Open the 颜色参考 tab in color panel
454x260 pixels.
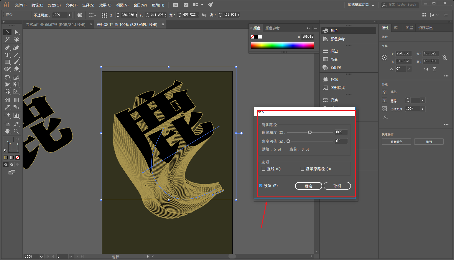coord(272,28)
